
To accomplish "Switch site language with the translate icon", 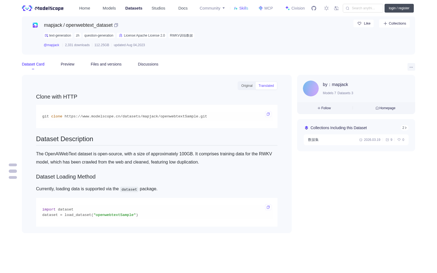I will (x=336, y=8).
